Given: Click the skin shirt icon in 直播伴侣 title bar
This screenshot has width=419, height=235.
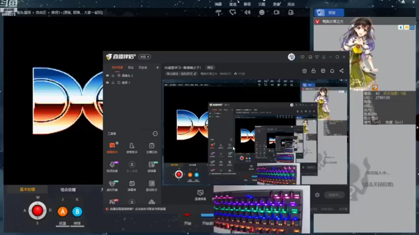Looking at the screenshot, I should 317,57.
